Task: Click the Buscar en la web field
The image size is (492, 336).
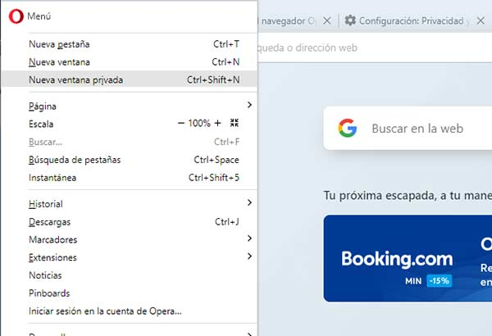Action: point(408,129)
